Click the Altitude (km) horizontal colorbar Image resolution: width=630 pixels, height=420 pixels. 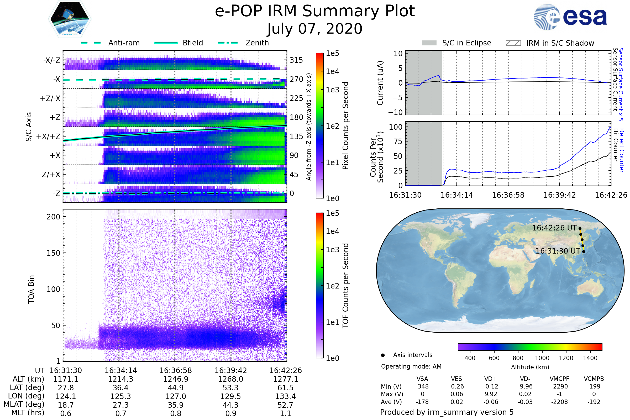tap(530, 346)
